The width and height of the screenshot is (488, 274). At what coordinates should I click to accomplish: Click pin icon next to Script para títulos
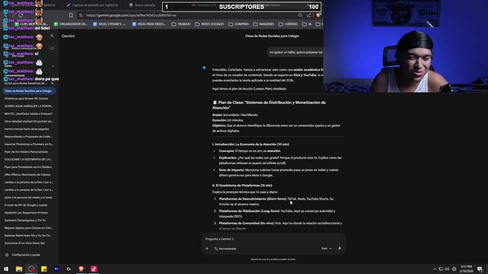[52, 83]
